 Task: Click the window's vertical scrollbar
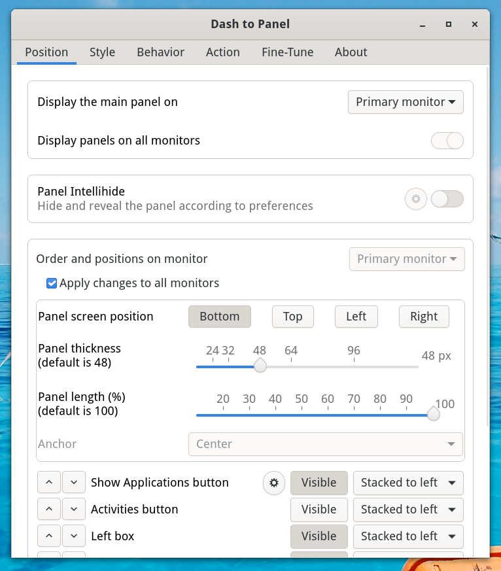487,247
